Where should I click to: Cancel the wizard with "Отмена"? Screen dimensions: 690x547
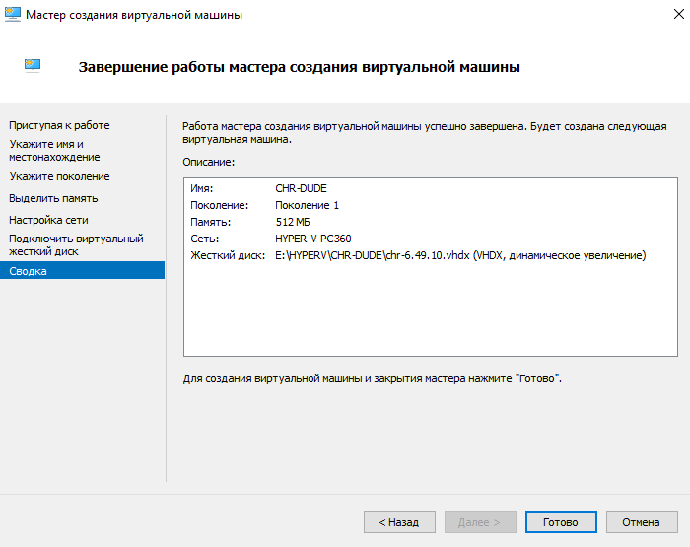[x=641, y=522]
